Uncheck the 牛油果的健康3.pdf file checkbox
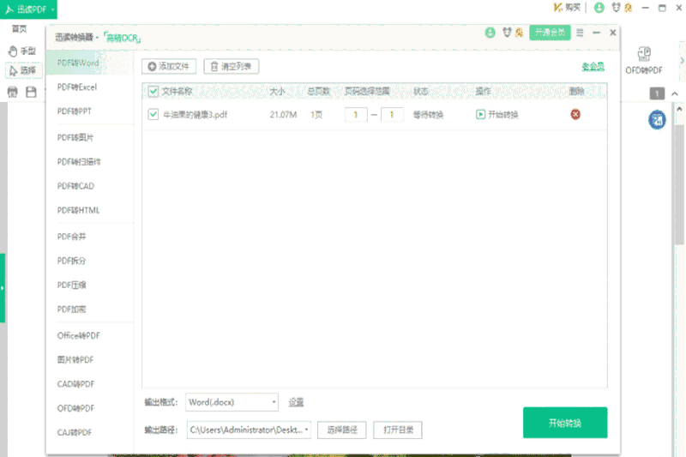Image resolution: width=686 pixels, height=457 pixels. coord(153,115)
